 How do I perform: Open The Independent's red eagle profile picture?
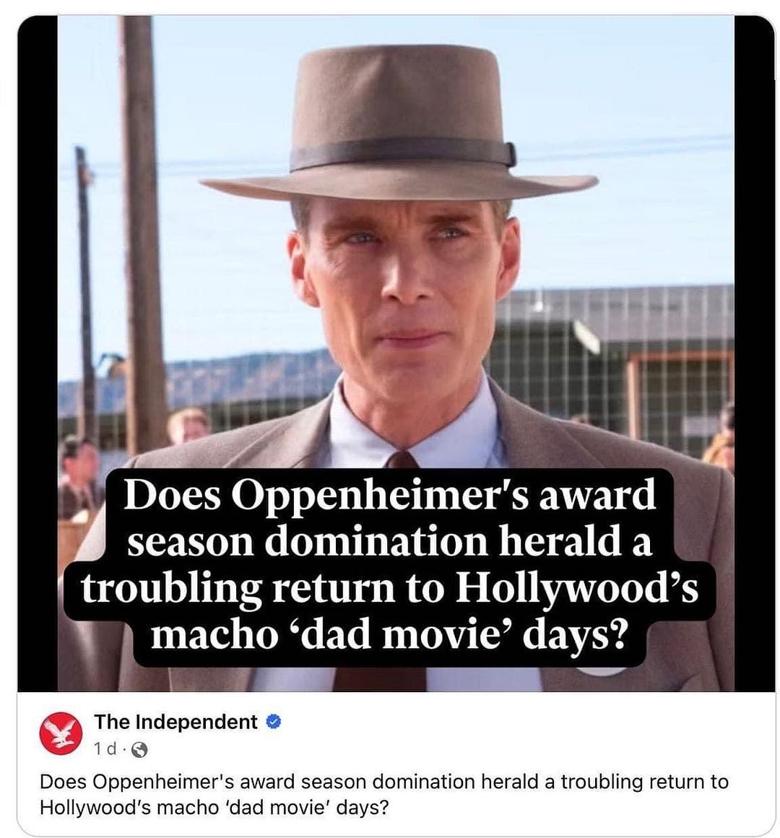pos(61,733)
